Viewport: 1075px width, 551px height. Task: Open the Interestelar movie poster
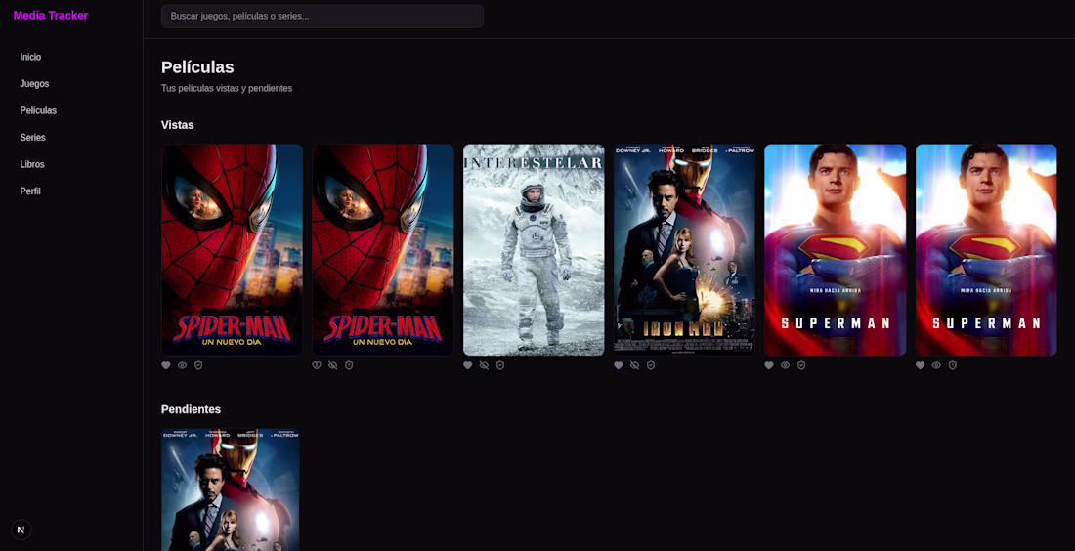534,249
